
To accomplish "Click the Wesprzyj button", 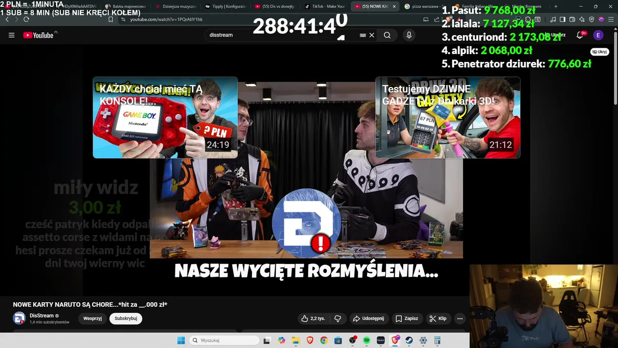I will [x=93, y=319].
